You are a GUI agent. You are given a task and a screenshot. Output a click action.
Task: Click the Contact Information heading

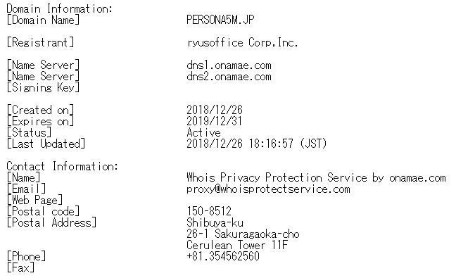click(x=62, y=166)
